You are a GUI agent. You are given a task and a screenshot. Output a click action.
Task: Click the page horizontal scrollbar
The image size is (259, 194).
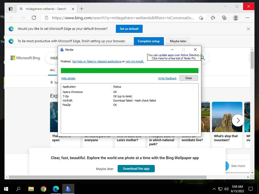(108, 177)
